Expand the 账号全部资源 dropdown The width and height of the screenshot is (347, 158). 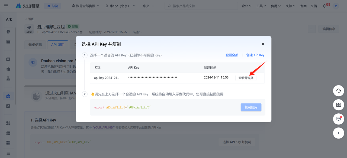(85, 6)
